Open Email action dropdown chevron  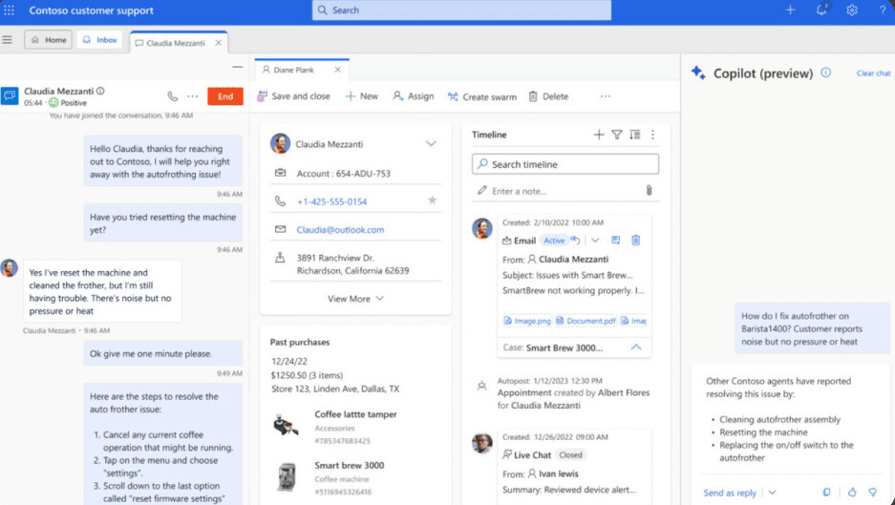point(595,241)
